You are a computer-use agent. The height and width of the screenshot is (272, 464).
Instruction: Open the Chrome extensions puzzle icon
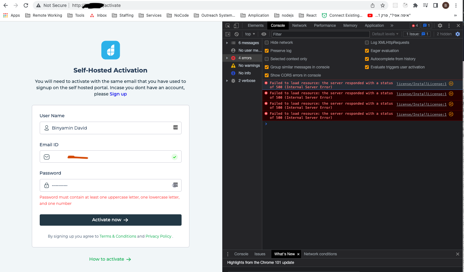click(x=415, y=5)
